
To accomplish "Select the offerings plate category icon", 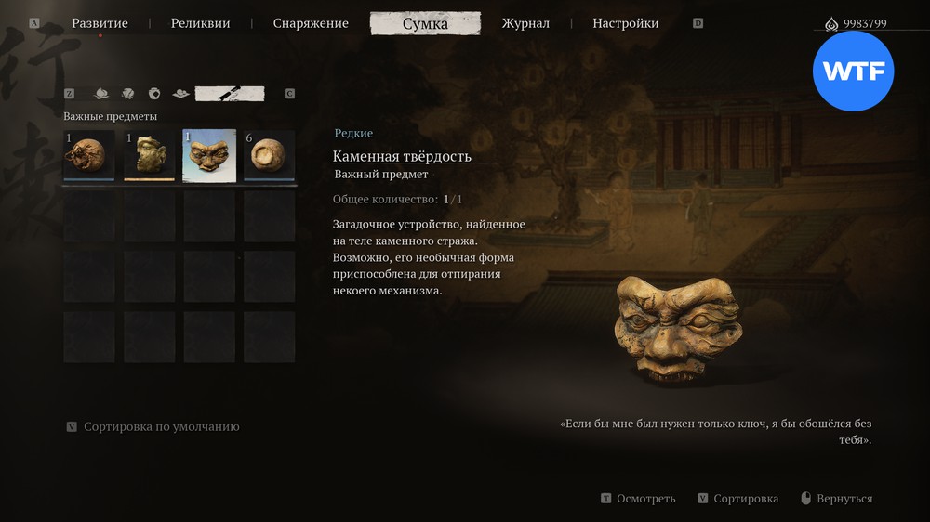I will point(181,94).
